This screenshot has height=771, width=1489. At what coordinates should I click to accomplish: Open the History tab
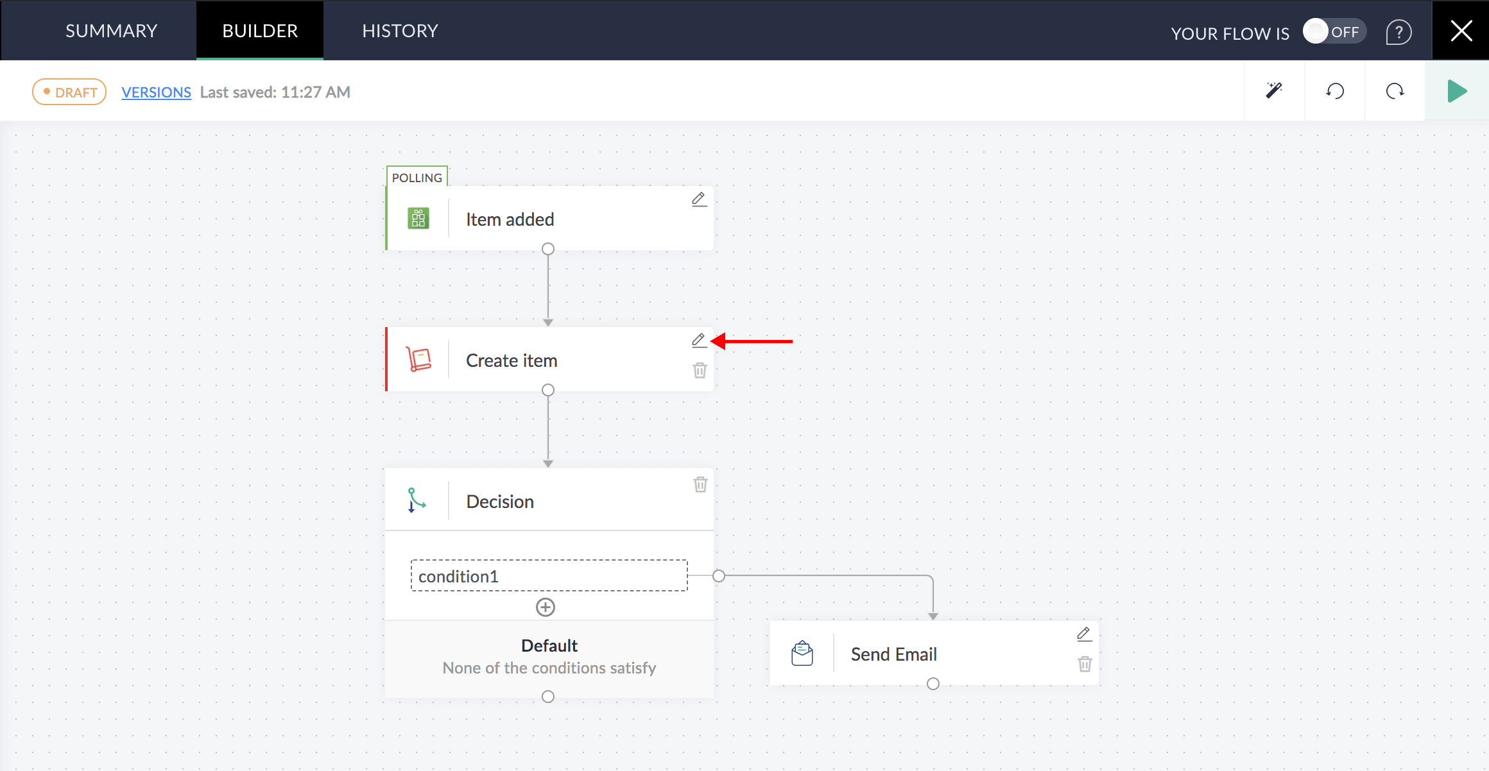[x=399, y=30]
